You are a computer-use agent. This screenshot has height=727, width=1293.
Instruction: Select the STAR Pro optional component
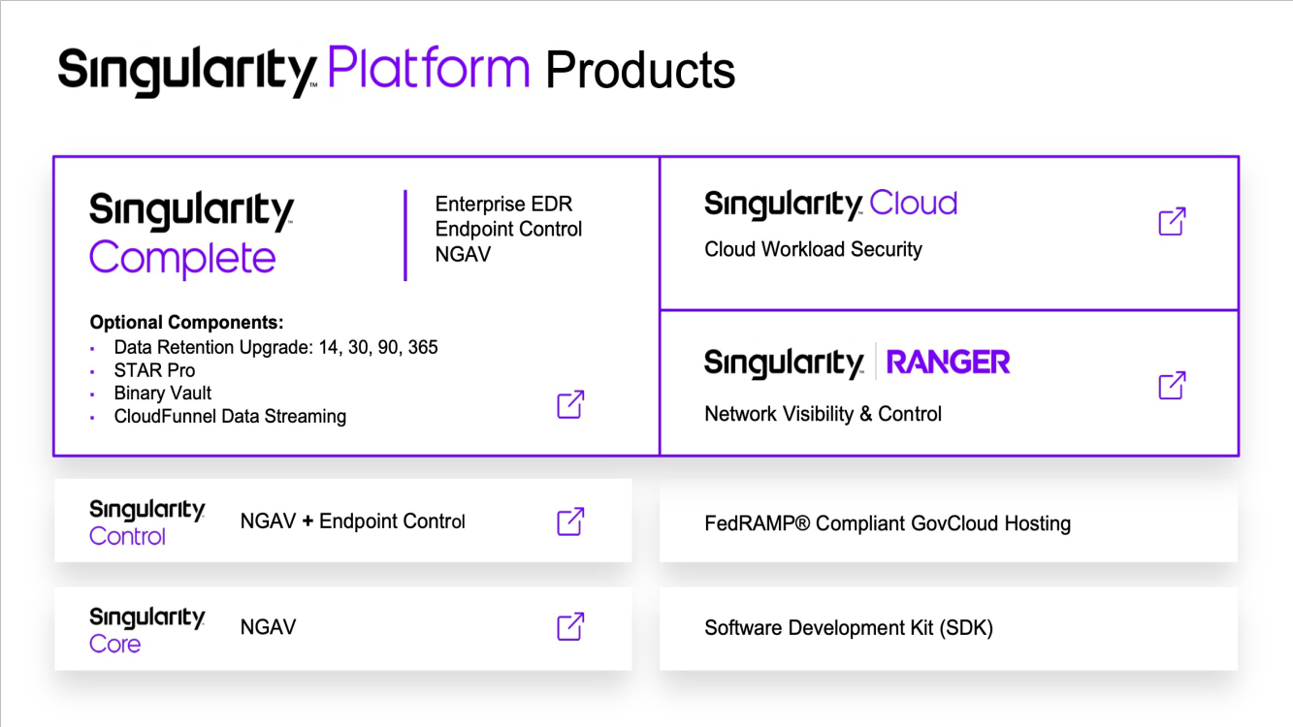tap(154, 370)
